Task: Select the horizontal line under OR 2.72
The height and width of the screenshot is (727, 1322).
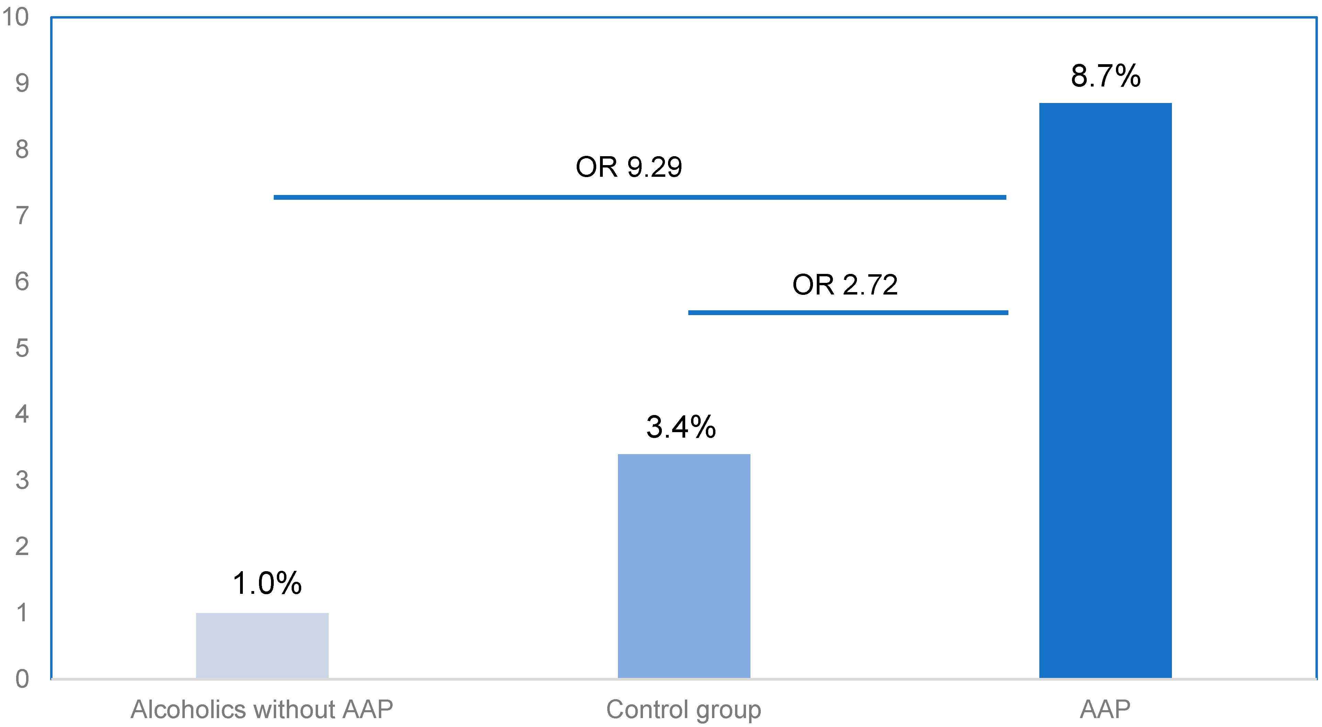Action: pos(848,312)
